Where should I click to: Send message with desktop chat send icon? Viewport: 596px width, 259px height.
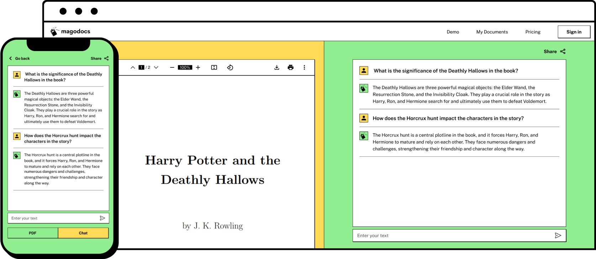tap(558, 236)
